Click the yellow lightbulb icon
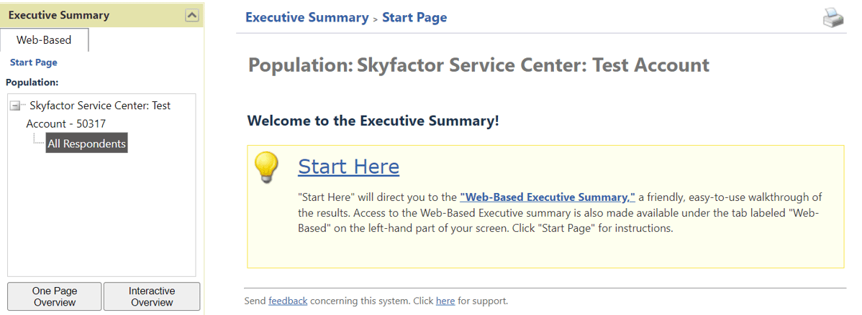 266,167
